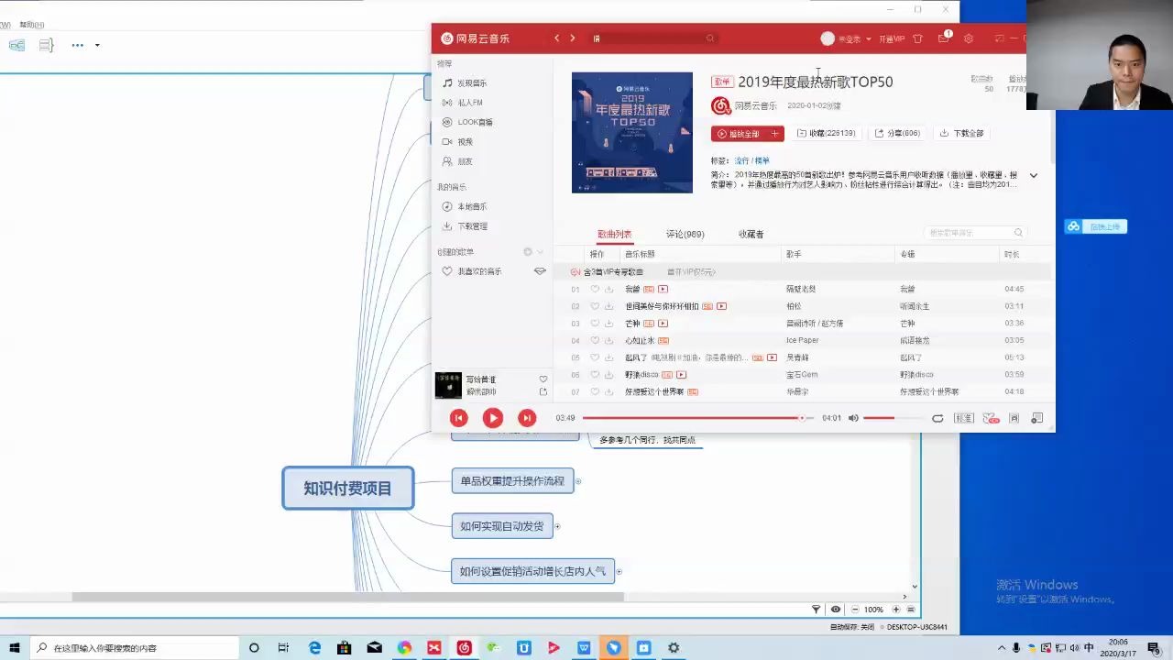Viewport: 1173px width, 660px height.
Task: Like the song 世间美好与你环环相扣
Action: pyautogui.click(x=595, y=306)
